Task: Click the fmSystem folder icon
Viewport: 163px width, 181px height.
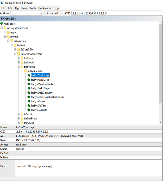Action: click(x=22, y=67)
